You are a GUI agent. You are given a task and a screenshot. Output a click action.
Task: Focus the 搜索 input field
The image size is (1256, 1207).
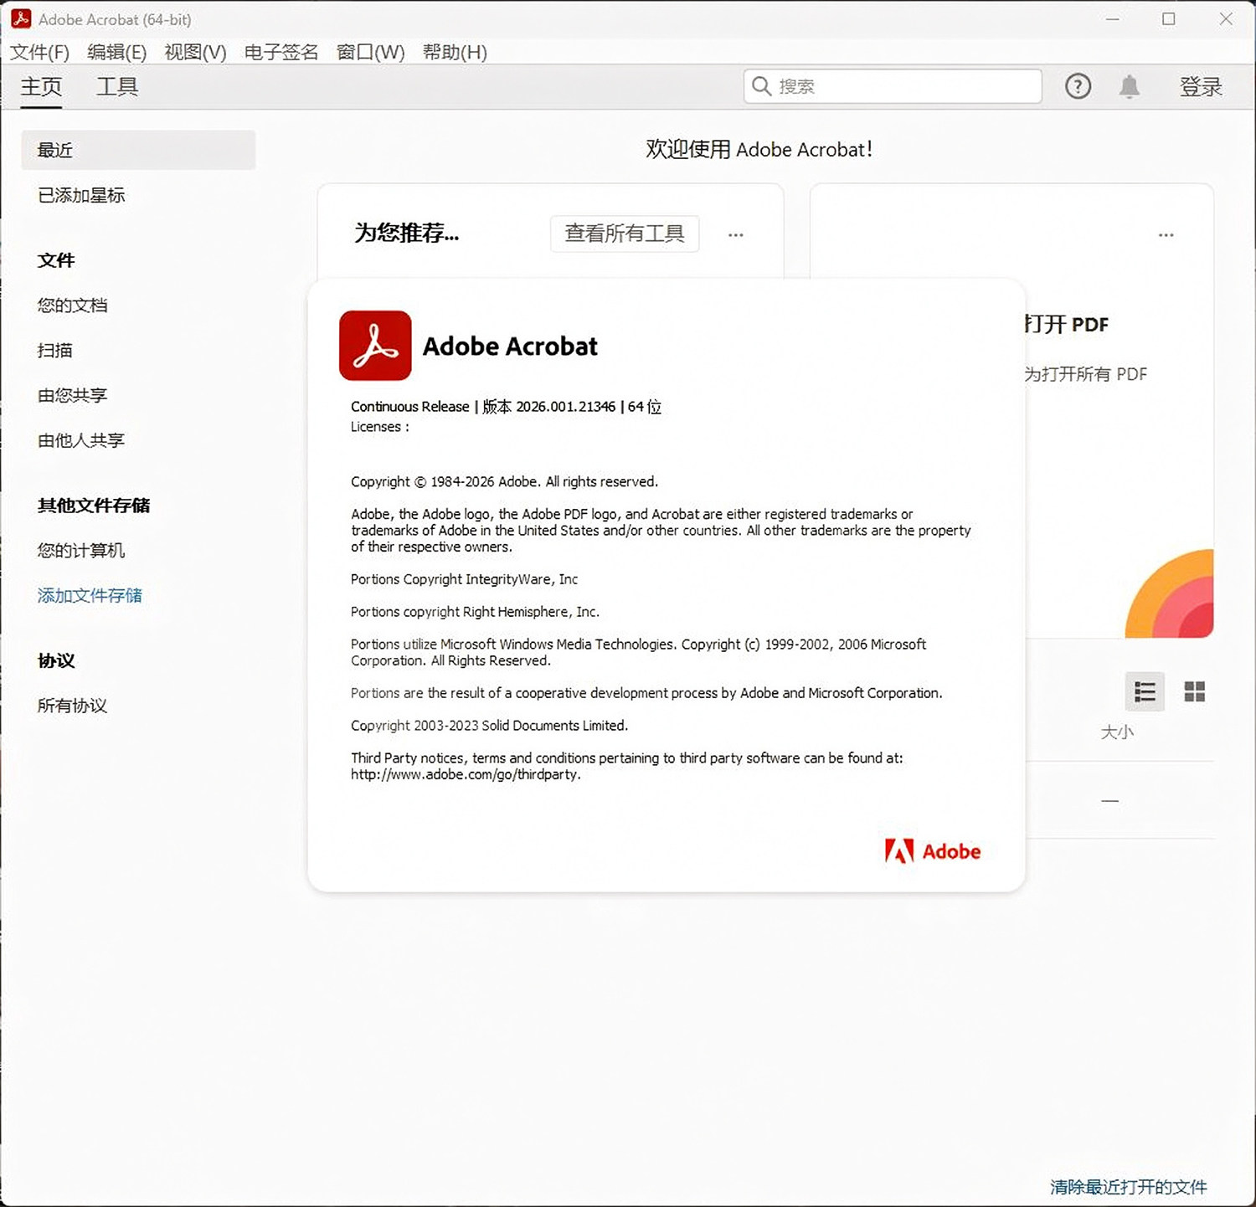click(893, 86)
